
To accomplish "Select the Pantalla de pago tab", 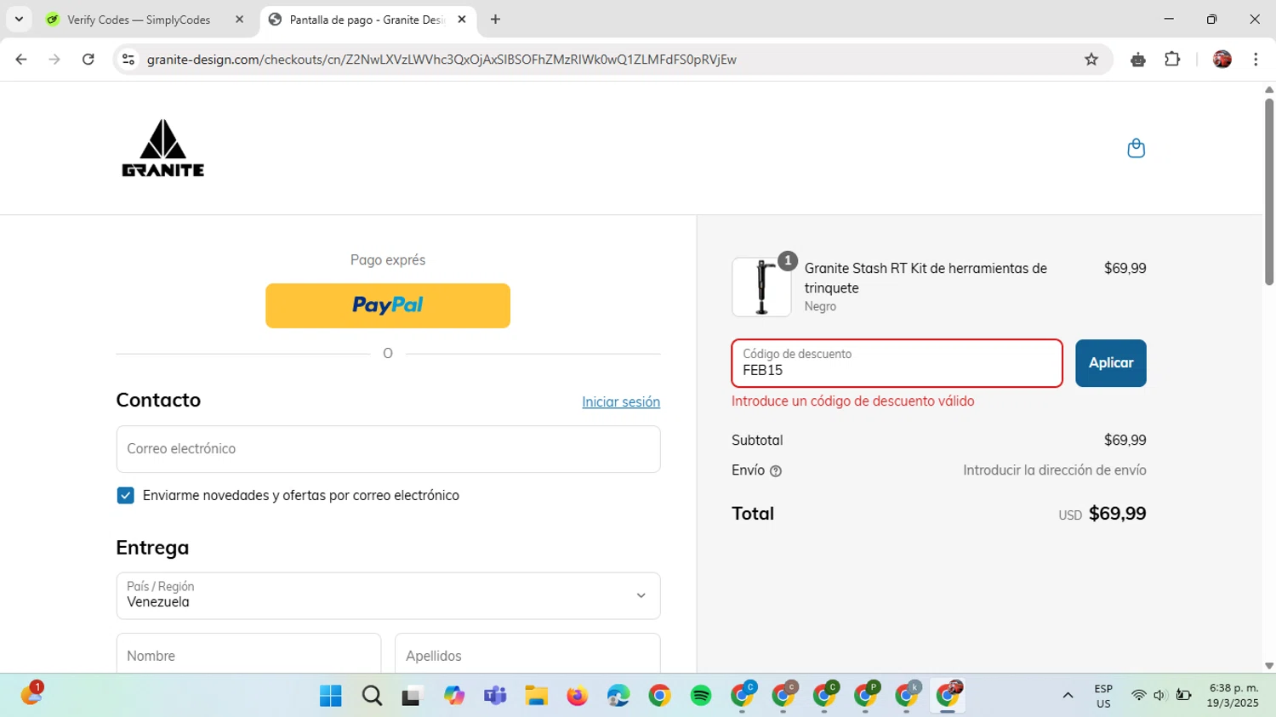I will tap(367, 20).
